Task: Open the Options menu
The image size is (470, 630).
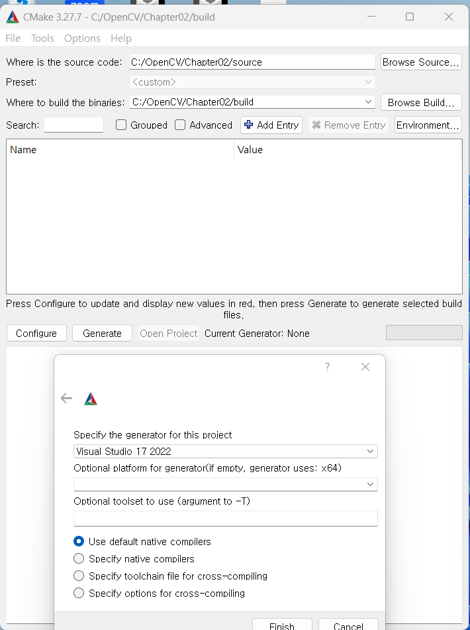Action: (x=82, y=38)
